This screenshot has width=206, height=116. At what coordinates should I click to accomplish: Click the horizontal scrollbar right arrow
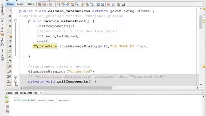pos(197,88)
